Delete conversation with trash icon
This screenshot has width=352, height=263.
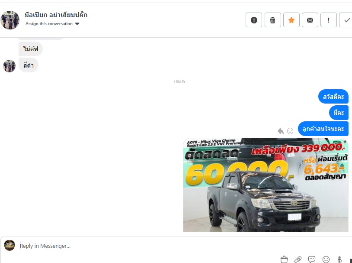[272, 20]
